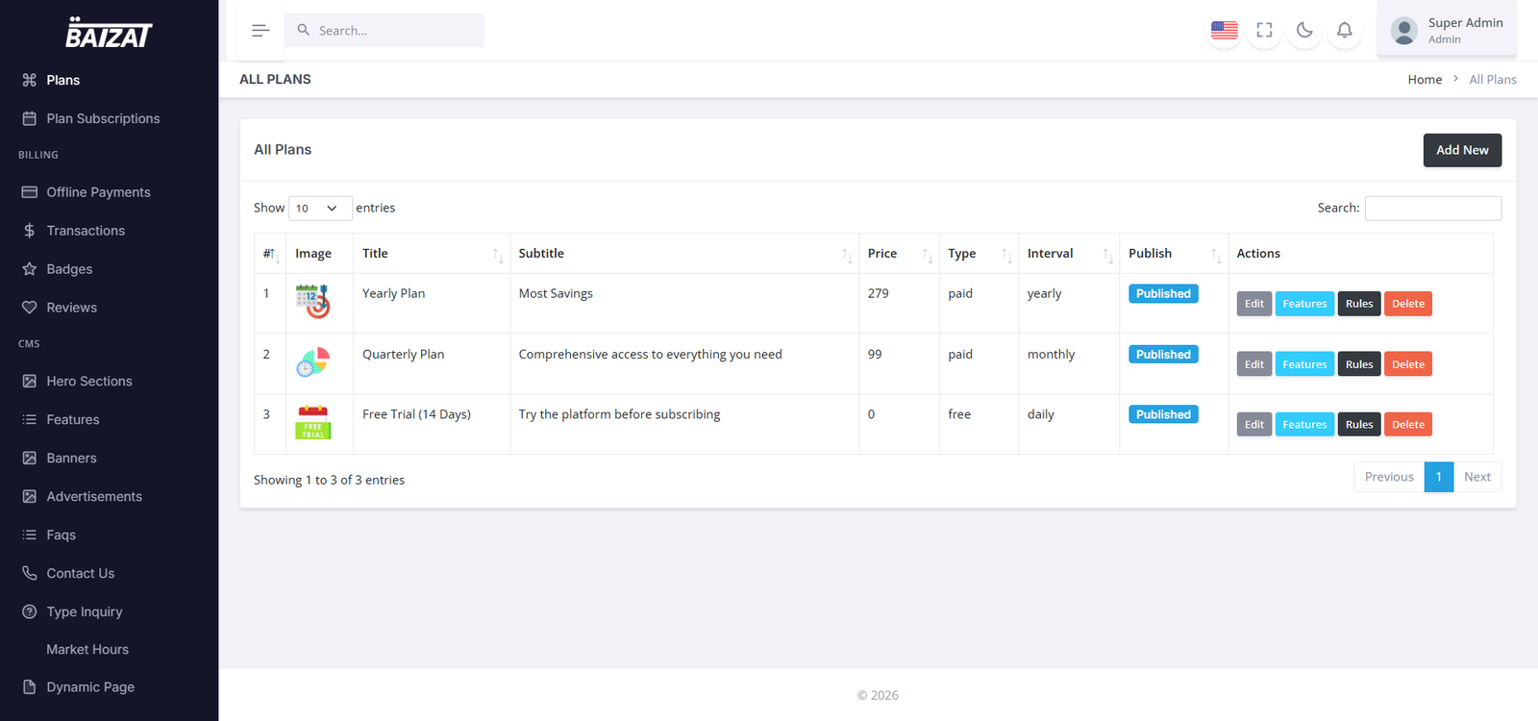The image size is (1538, 721).
Task: Click the Transactions dollar icon in sidebar
Action: tap(30, 231)
